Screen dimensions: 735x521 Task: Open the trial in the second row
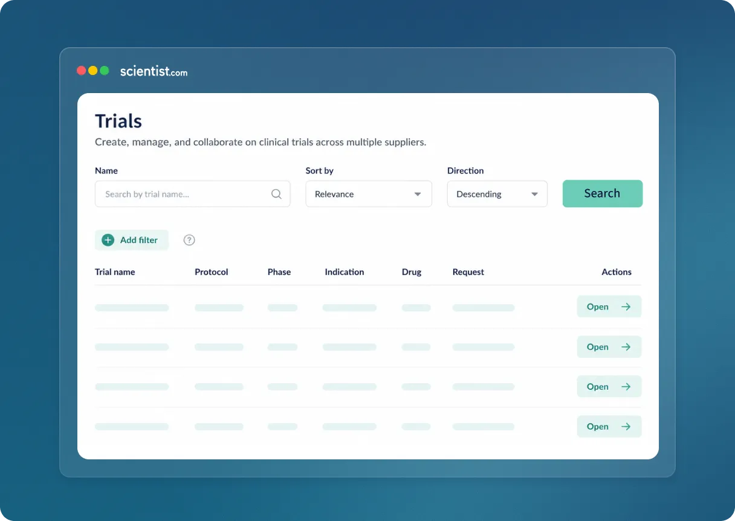pos(609,347)
